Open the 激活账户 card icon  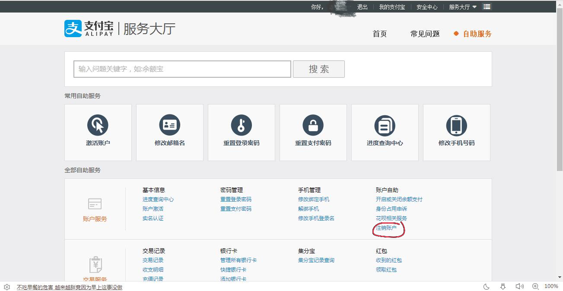click(x=98, y=125)
